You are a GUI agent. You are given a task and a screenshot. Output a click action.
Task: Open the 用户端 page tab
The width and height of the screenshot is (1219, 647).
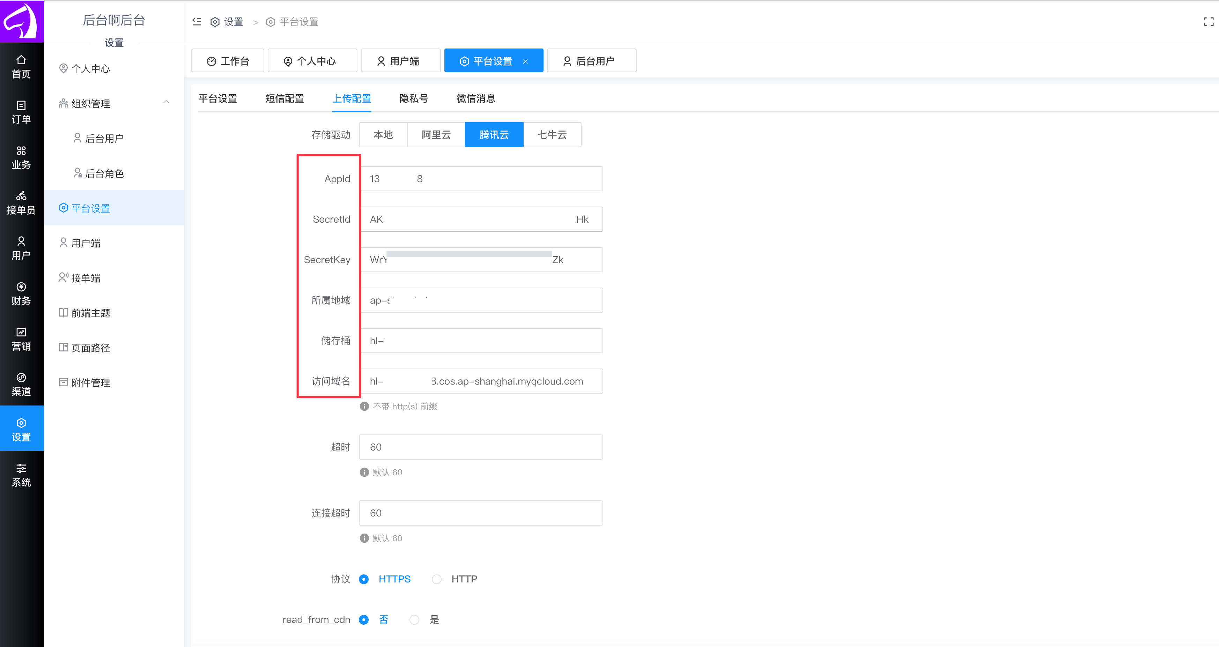[401, 61]
